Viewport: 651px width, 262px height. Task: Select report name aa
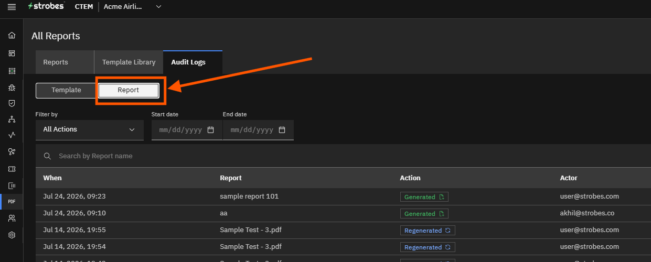coord(223,213)
